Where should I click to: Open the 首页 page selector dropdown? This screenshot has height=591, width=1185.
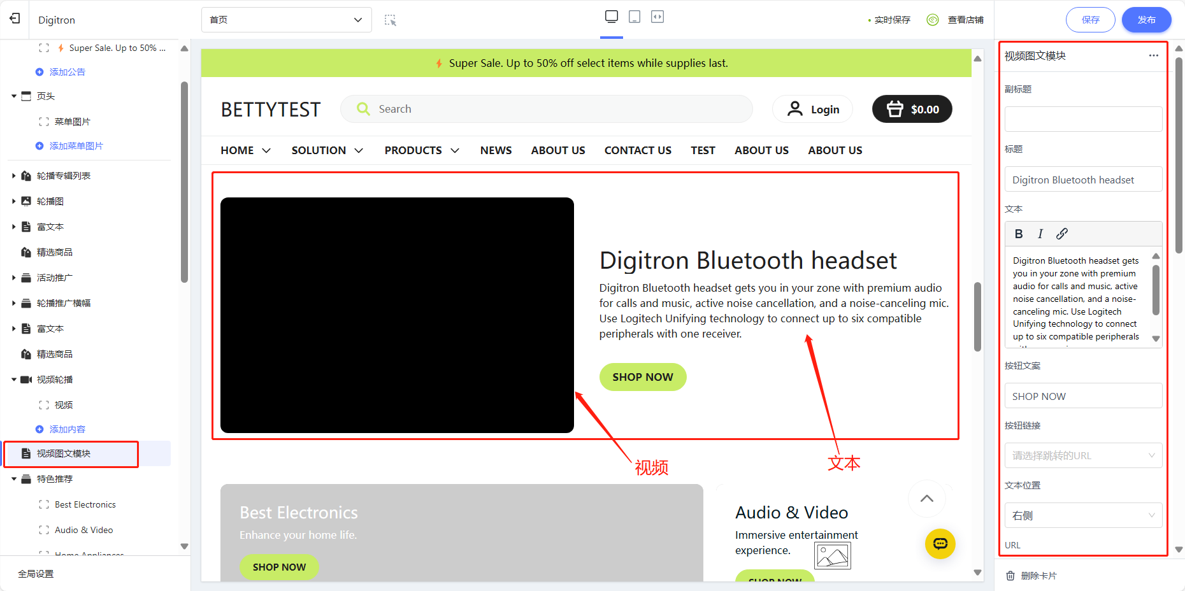click(x=287, y=20)
